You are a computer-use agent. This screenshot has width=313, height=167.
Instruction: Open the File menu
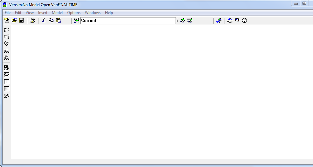tap(8, 13)
